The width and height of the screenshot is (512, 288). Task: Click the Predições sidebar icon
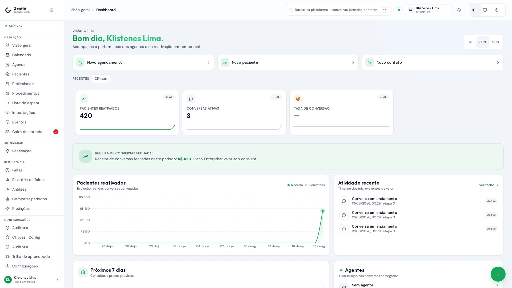[7, 209]
